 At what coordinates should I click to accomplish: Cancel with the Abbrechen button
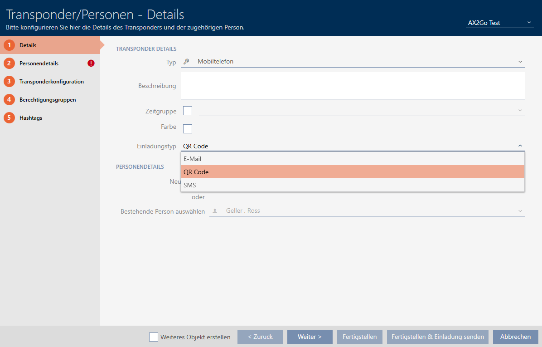515,337
